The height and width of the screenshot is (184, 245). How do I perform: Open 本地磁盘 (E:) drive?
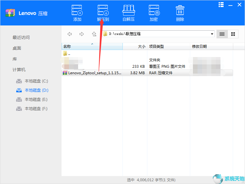[32, 99]
